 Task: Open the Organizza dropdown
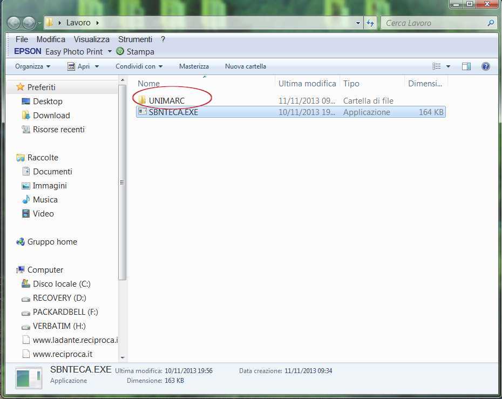click(32, 66)
